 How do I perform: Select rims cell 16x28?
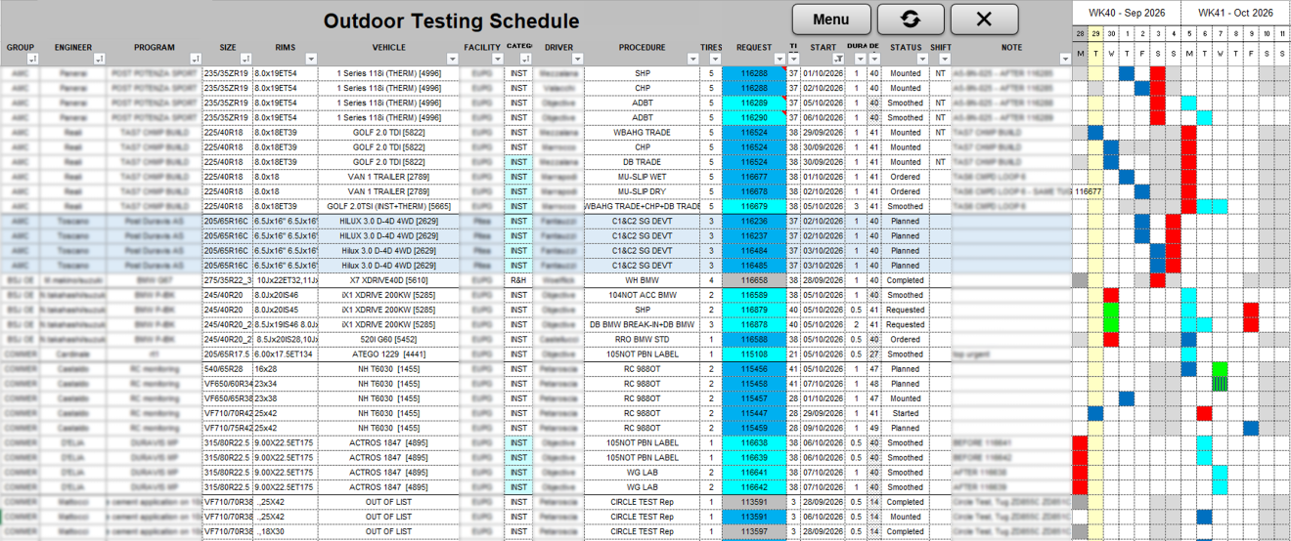[286, 369]
